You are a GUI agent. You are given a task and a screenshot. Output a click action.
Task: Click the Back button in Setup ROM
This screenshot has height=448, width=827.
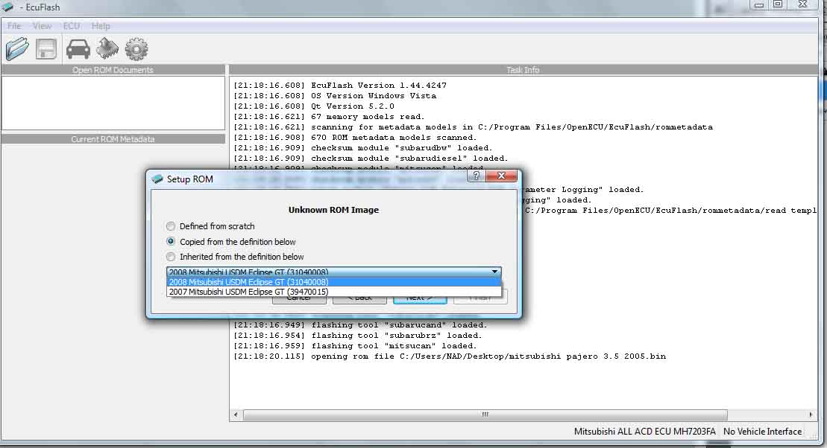pos(359,298)
